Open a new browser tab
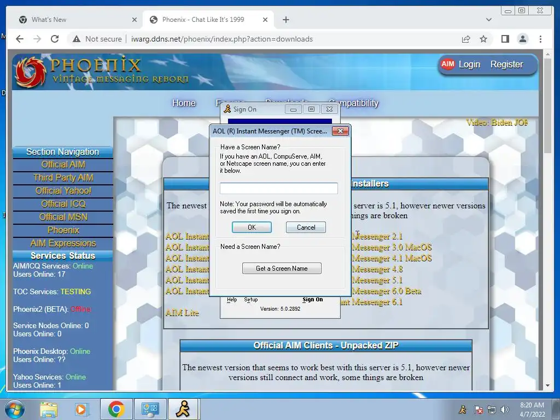Image resolution: width=560 pixels, height=420 pixels. (x=285, y=20)
